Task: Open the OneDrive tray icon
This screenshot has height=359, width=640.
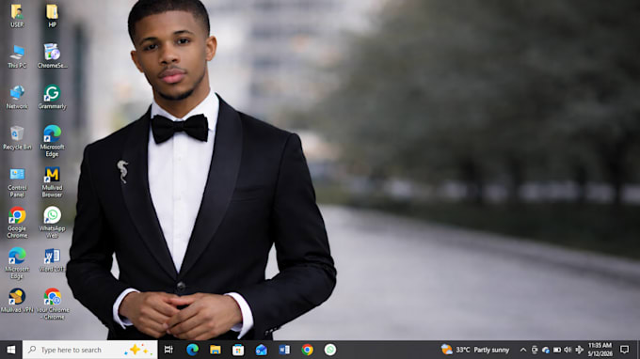Action: (546, 350)
